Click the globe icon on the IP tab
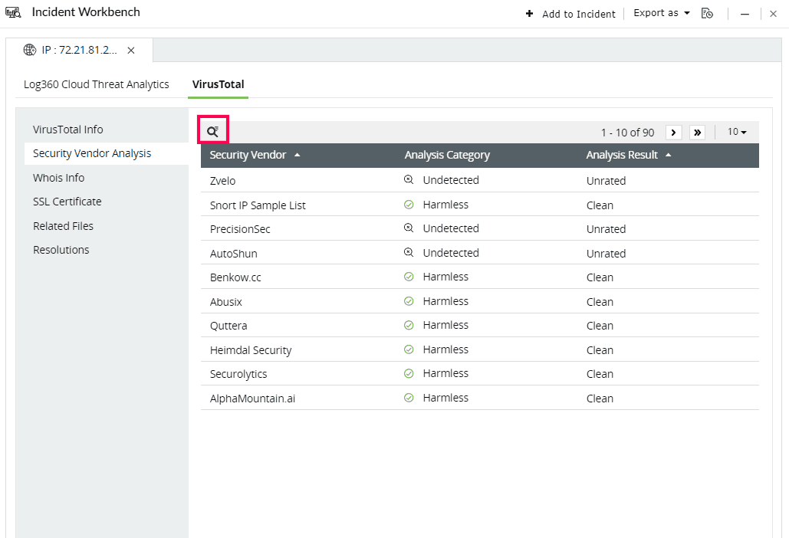 click(29, 50)
